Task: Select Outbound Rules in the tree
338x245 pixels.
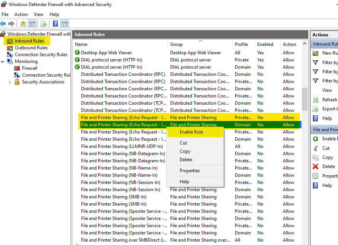Action: [x=31, y=48]
